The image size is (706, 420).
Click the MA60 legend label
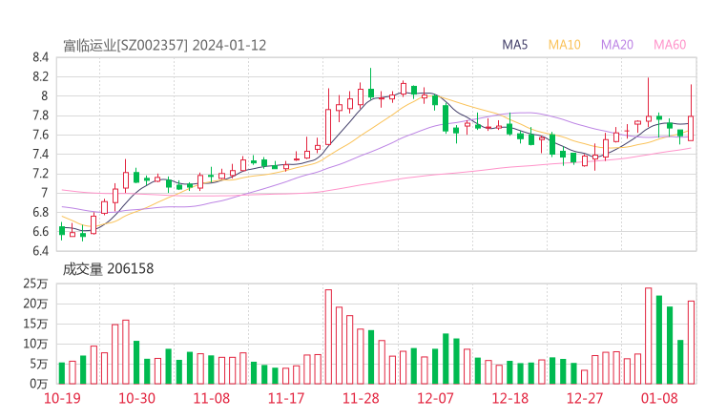click(670, 45)
